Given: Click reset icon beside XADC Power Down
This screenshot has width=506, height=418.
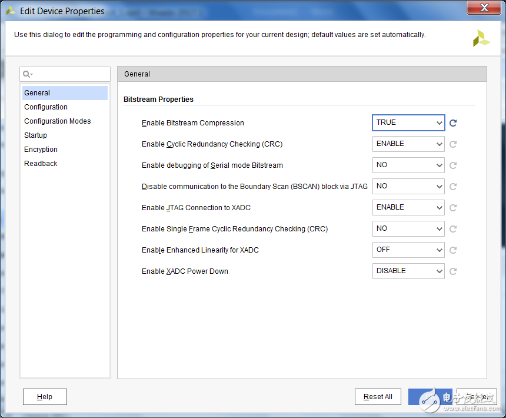Looking at the screenshot, I should (453, 271).
